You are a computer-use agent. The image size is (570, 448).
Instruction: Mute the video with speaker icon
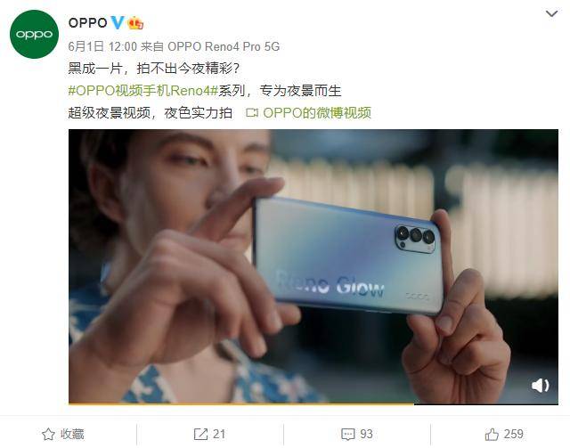tap(541, 385)
